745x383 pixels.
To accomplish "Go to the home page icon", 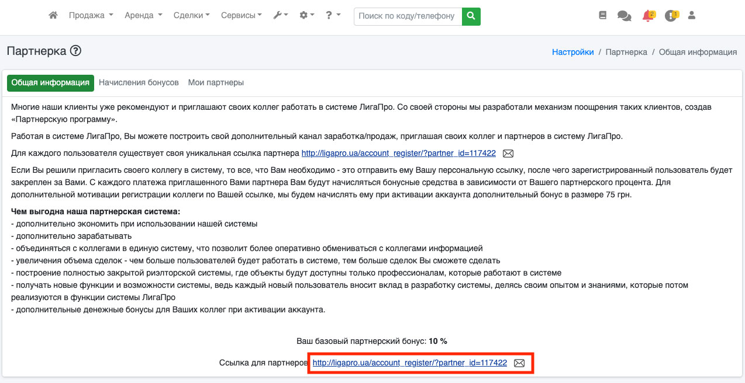I will pos(53,16).
